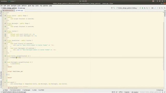Open the Messages tool window

pyautogui.click(x=26, y=90)
